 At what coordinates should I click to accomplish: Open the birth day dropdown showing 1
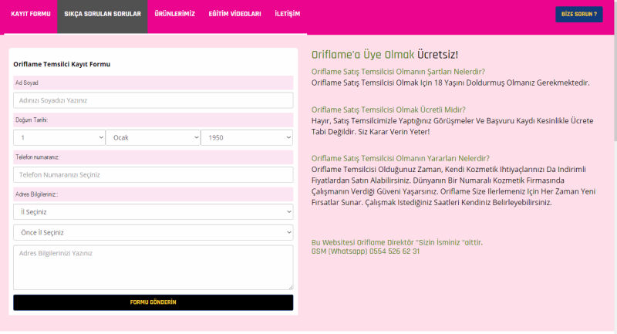[x=59, y=138]
